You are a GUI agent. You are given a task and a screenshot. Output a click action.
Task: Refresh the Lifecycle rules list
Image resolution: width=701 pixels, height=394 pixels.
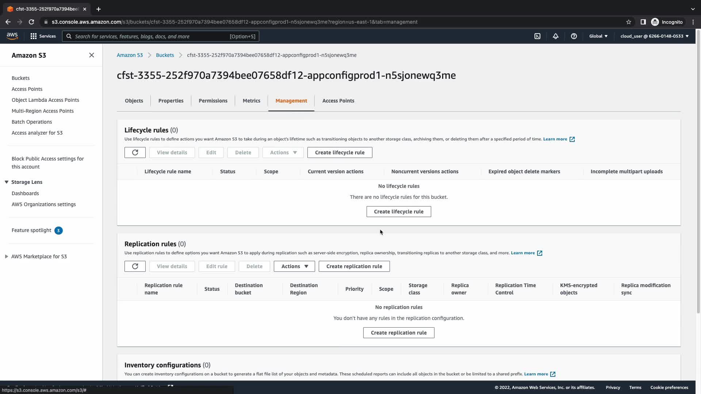click(x=135, y=152)
